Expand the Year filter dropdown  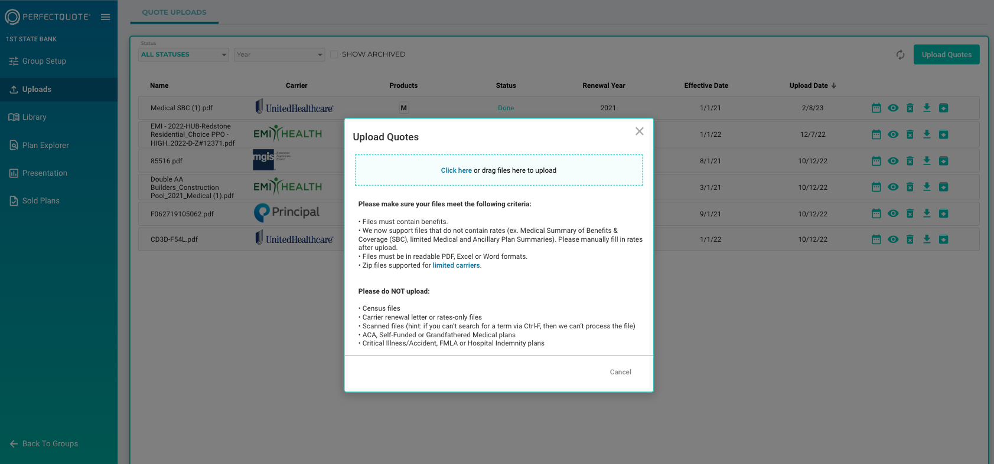pos(279,55)
